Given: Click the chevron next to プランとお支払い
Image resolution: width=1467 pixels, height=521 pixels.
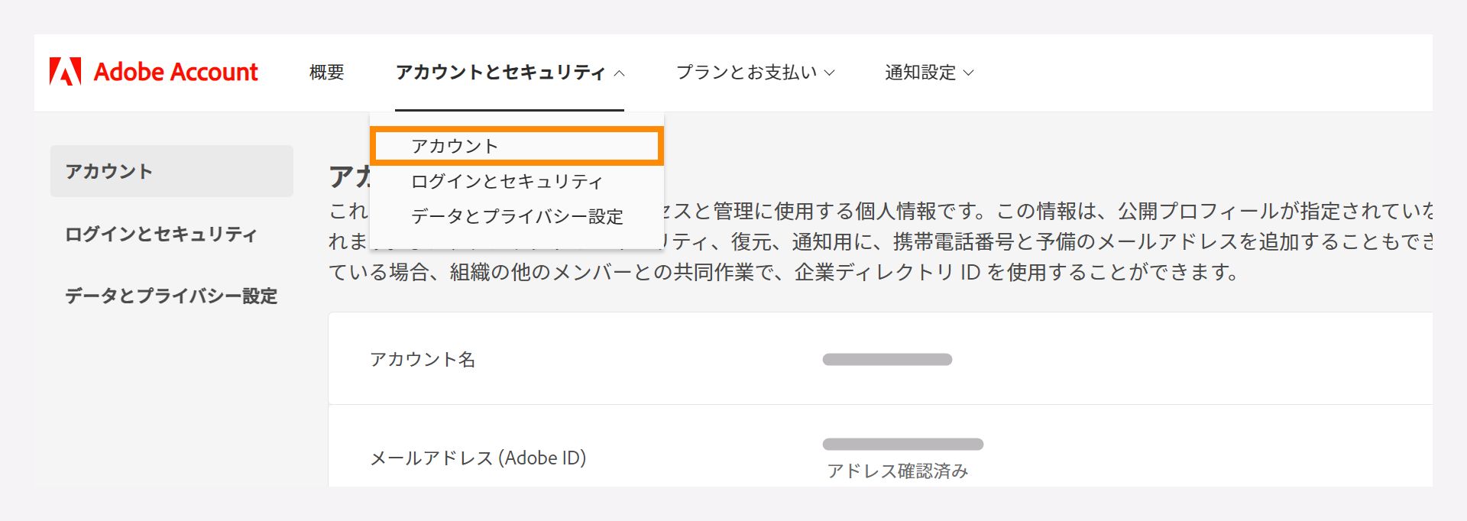Looking at the screenshot, I should (829, 73).
